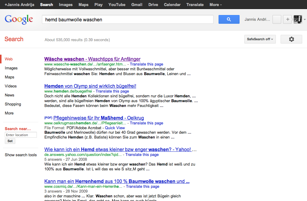Select Videos in left sidebar
Viewport: 307px width, 201px height.
[x=11, y=86]
